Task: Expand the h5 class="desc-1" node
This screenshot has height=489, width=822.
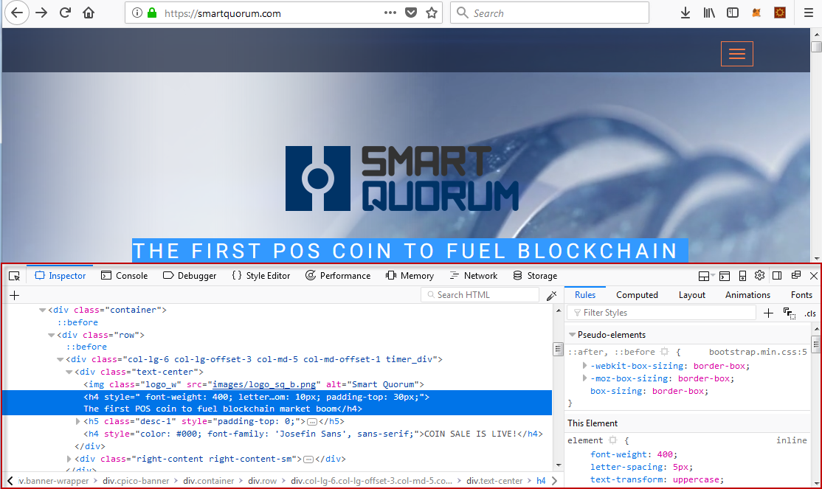Action: coord(78,421)
